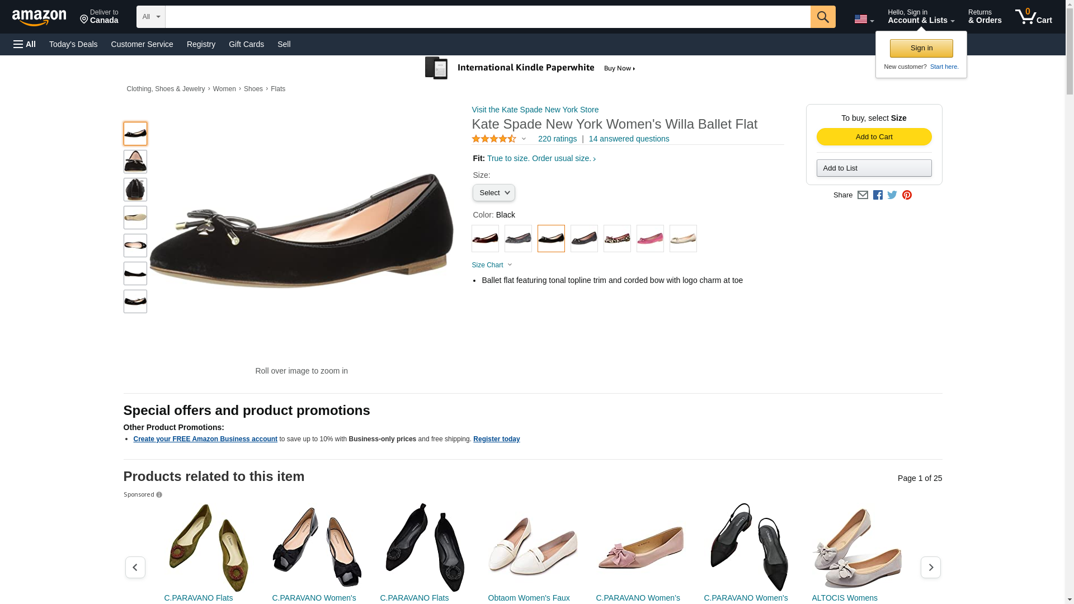Expand the Size Chart disclosure
1074x604 pixels.
click(492, 265)
